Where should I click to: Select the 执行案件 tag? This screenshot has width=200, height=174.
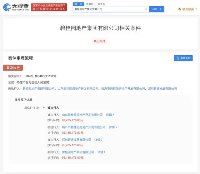[99, 41]
